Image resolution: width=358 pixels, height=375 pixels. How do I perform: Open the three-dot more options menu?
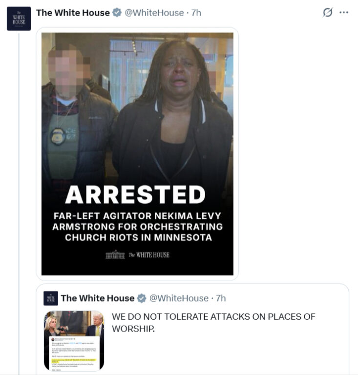[x=344, y=12]
